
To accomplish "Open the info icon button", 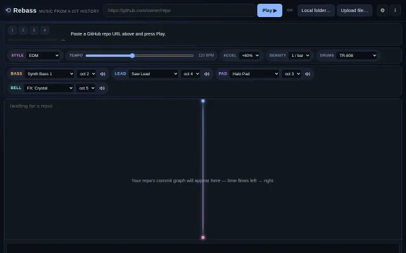I will (x=395, y=11).
